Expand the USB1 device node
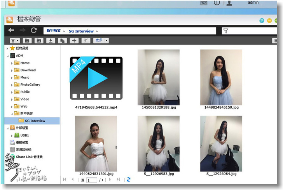The height and width of the screenshot is (190, 283). tap(12, 135)
